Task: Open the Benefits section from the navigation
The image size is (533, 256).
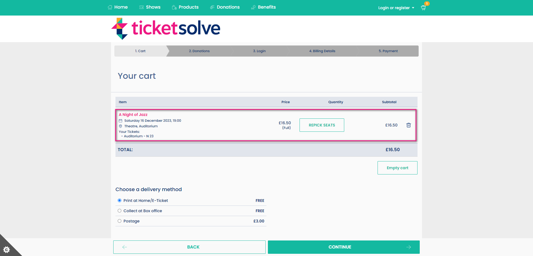Action: point(263,7)
